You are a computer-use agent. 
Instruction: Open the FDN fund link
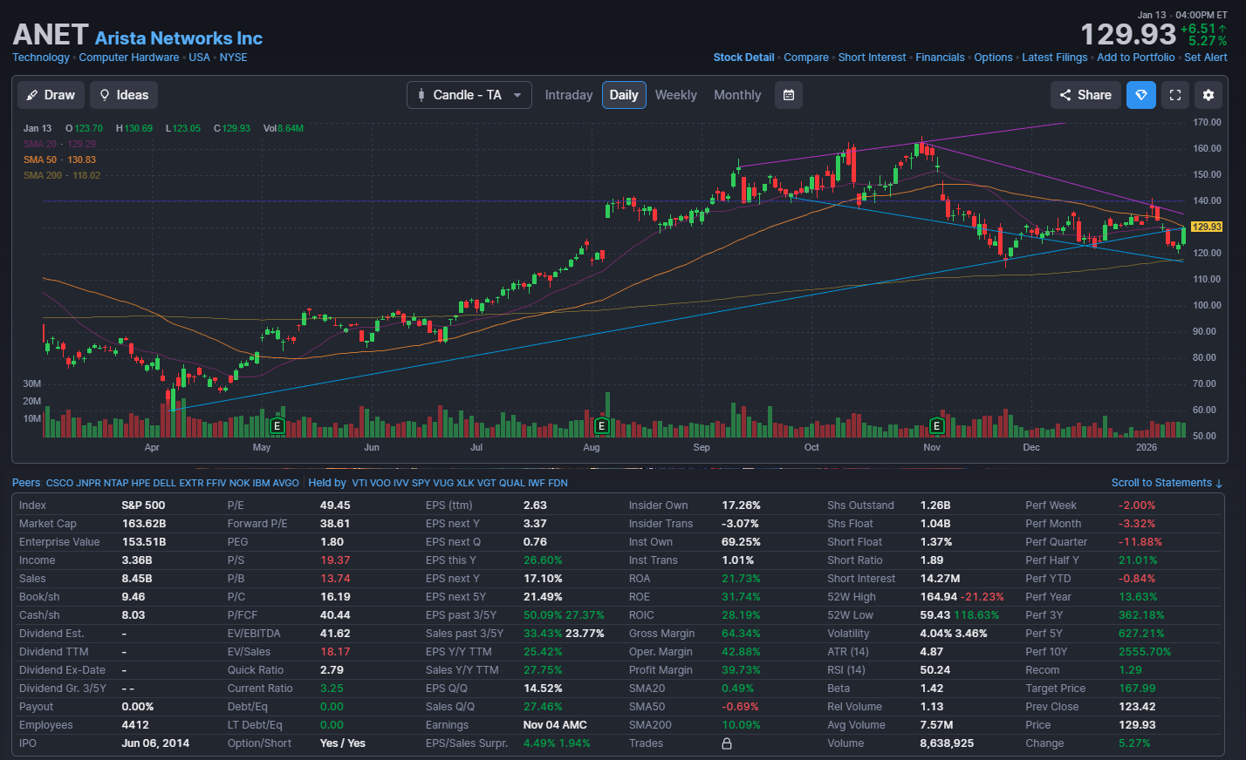tap(558, 483)
